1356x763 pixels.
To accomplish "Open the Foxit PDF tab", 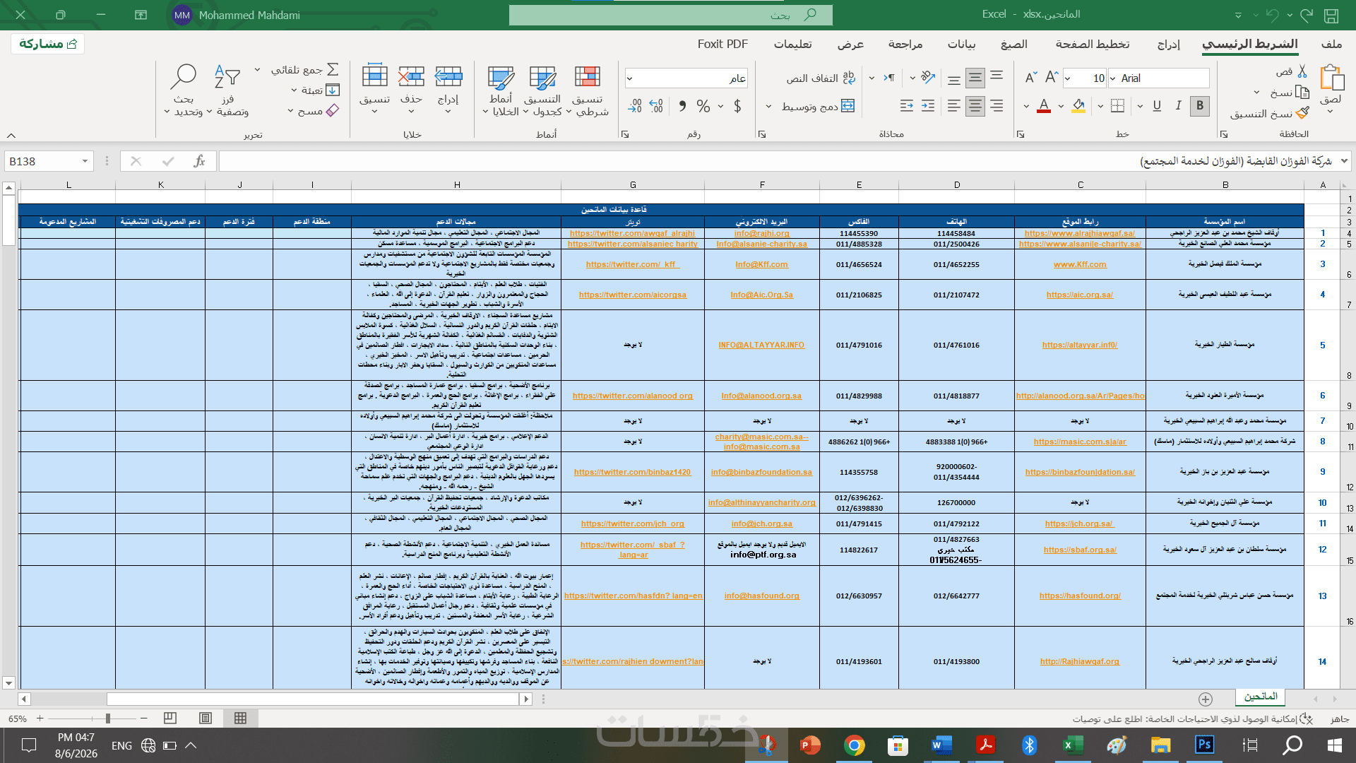I will [x=722, y=44].
